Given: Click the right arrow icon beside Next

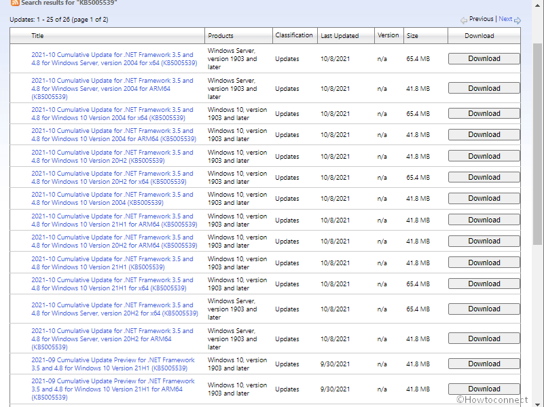Looking at the screenshot, I should click(518, 20).
